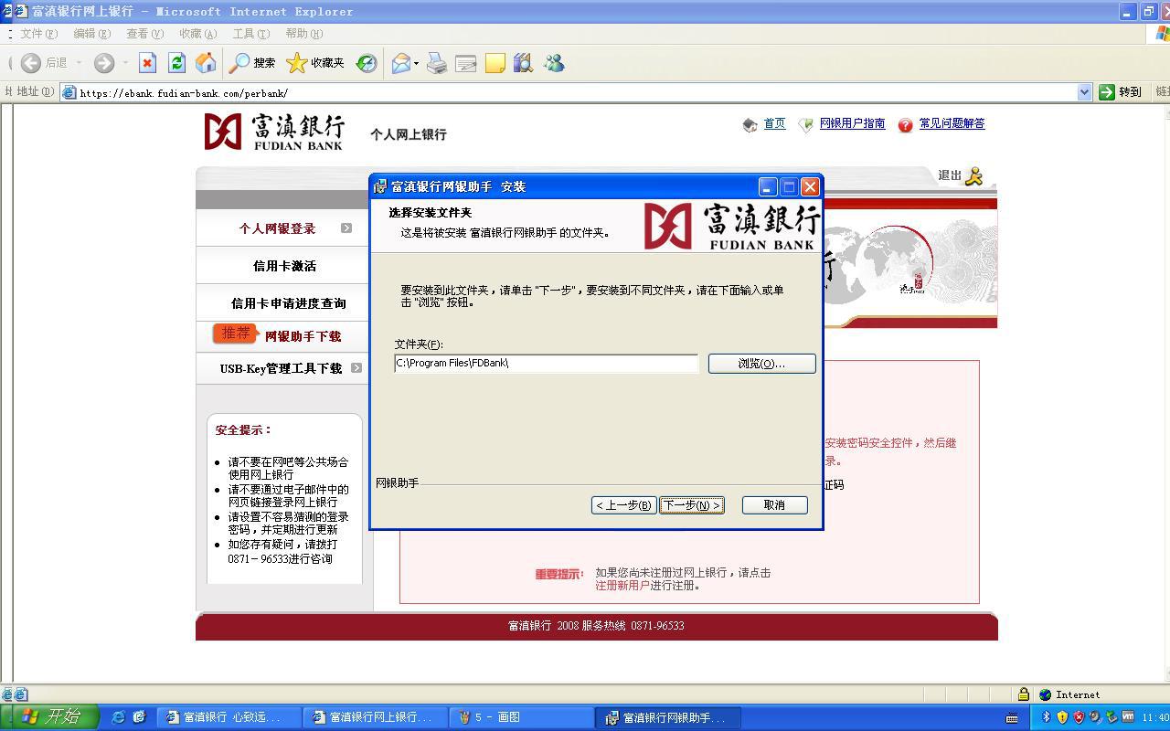Click the Stop loading icon in toolbar
Image resolution: width=1170 pixels, height=731 pixels.
[147, 63]
